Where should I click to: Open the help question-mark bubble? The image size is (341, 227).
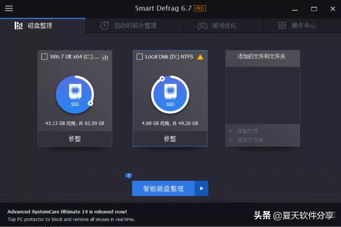pyautogui.click(x=129, y=176)
